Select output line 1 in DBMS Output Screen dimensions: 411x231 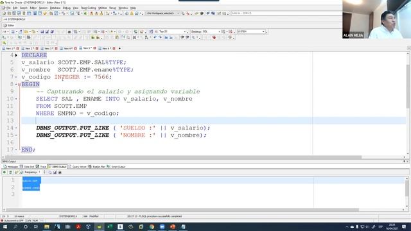click(x=214, y=180)
